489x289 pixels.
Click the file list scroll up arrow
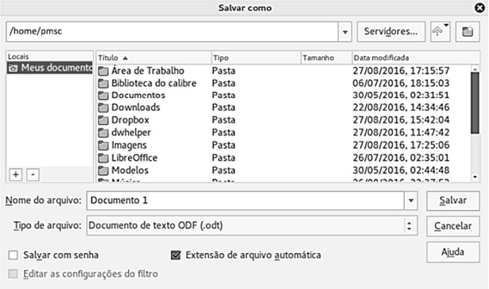475,69
